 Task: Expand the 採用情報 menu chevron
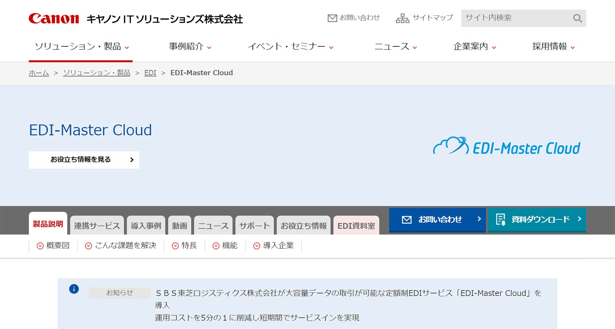(x=573, y=48)
